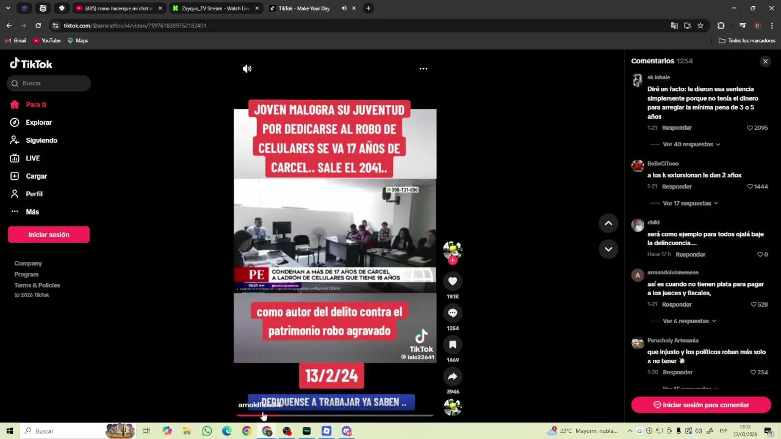
Task: Open BeBeCiTooo's profile name
Action: pyautogui.click(x=663, y=164)
